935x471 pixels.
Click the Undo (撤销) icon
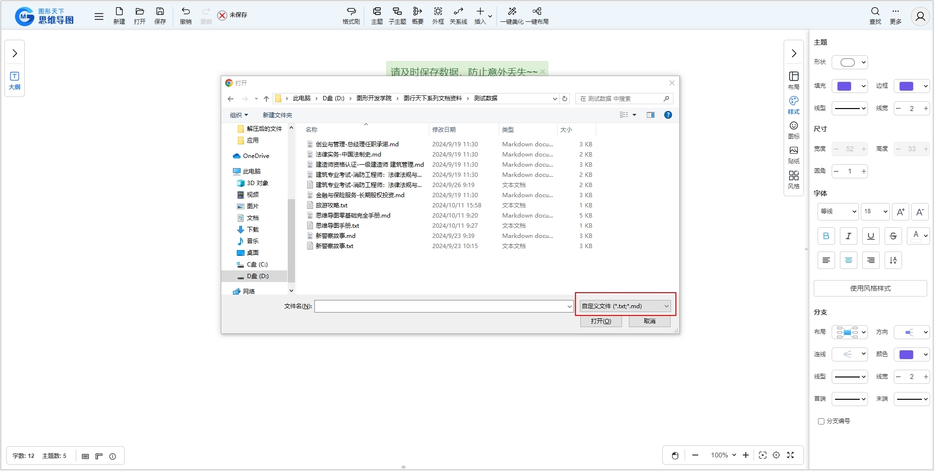(x=185, y=16)
